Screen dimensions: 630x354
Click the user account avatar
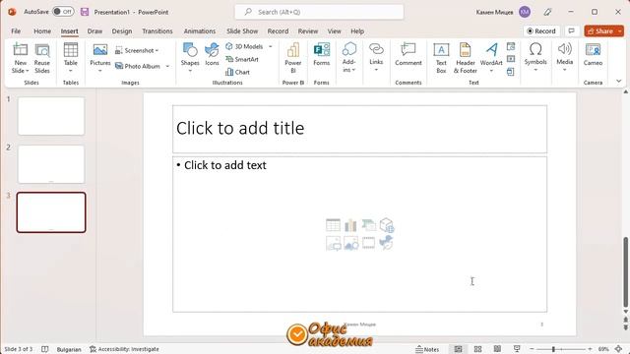click(x=525, y=12)
